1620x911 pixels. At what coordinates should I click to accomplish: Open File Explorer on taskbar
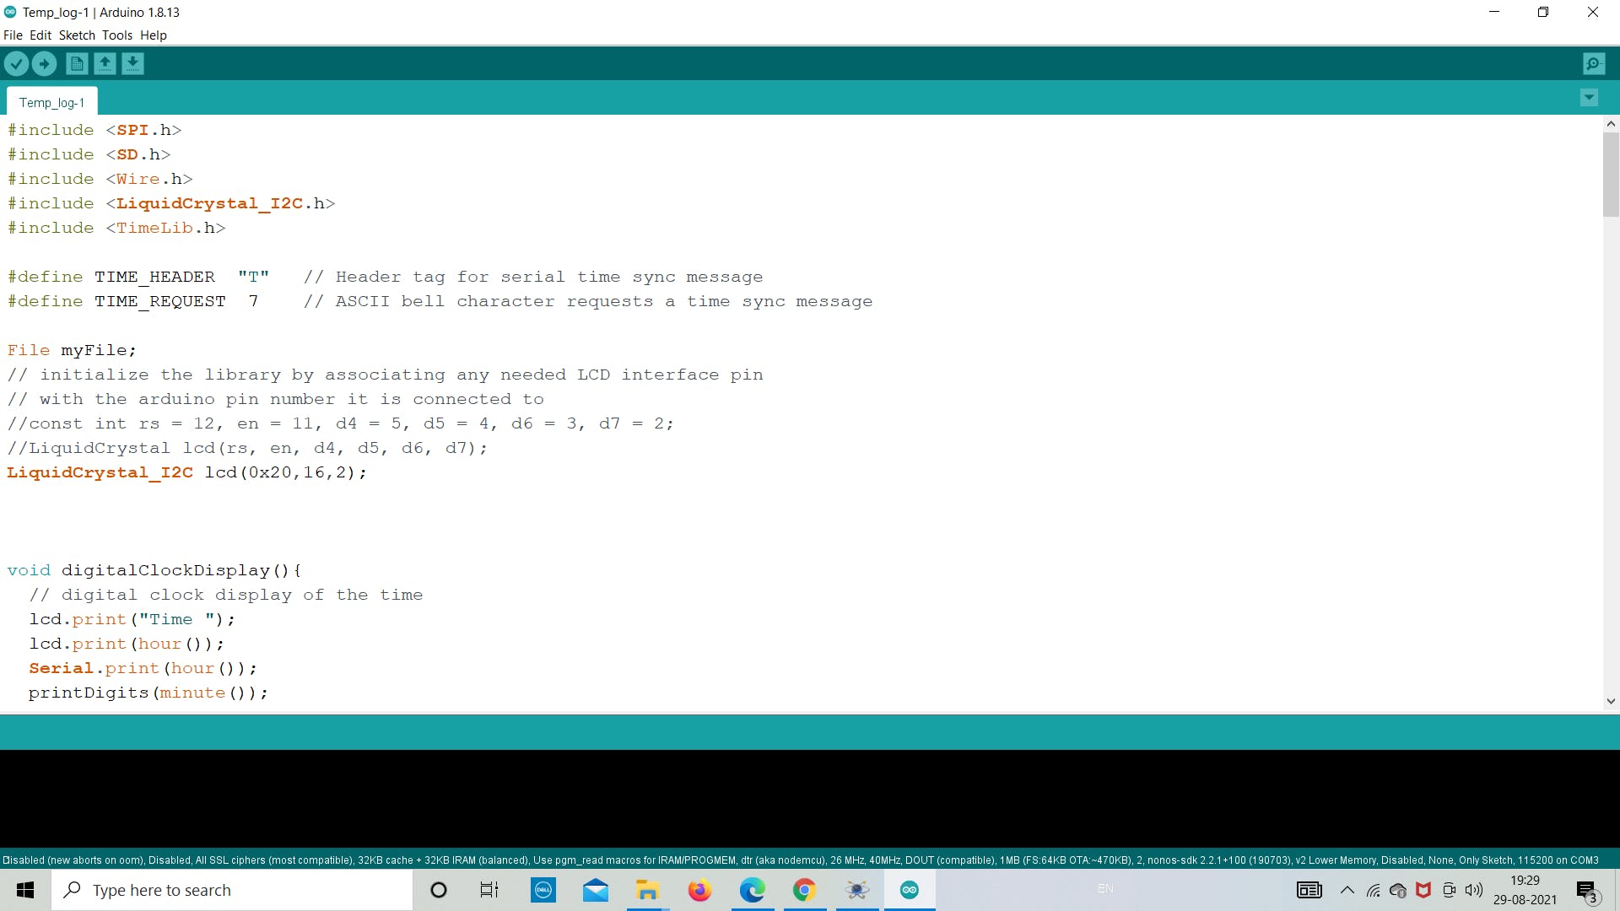(648, 890)
